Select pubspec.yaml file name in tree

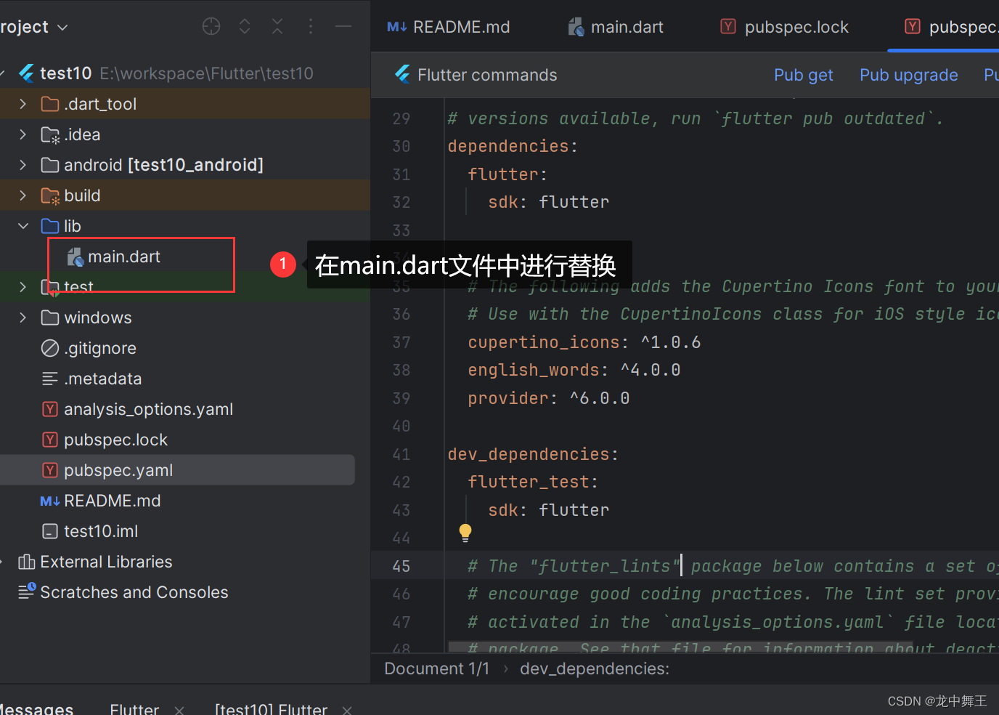click(118, 470)
